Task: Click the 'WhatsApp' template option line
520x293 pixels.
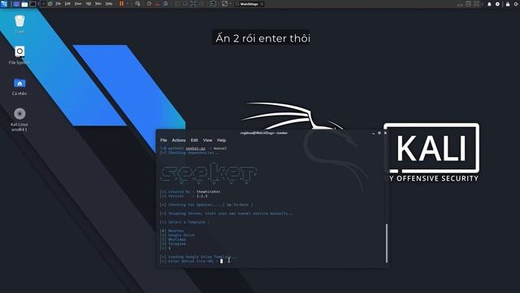Action: pos(173,239)
